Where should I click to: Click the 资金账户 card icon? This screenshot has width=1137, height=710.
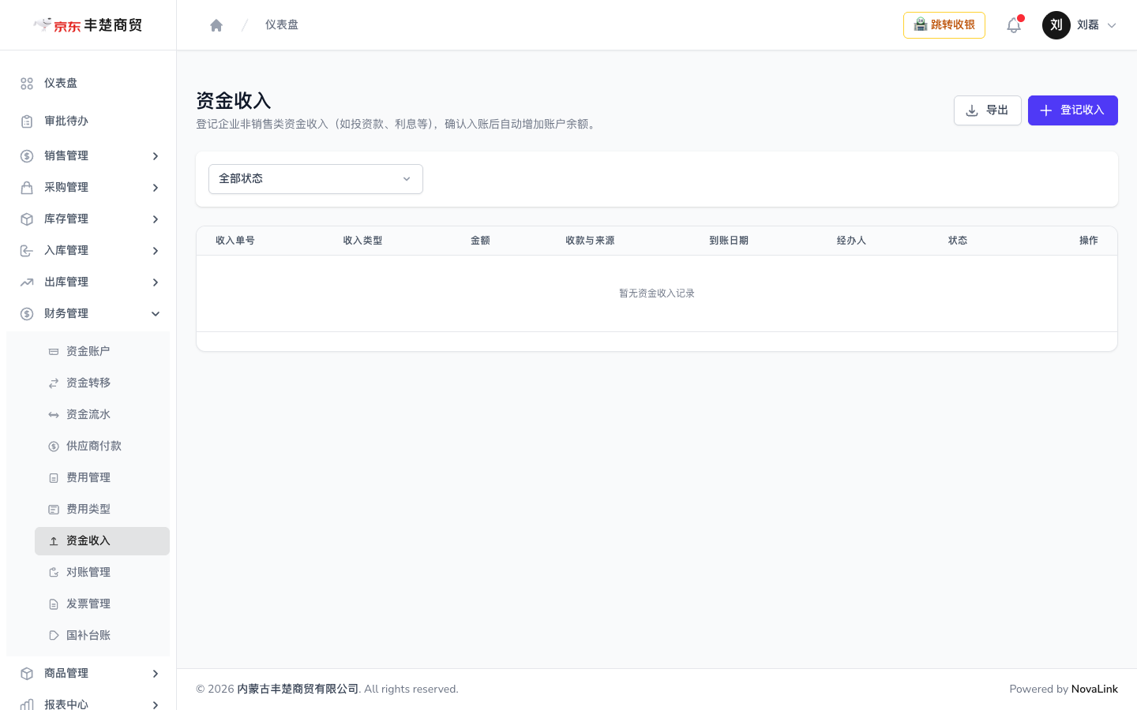pos(54,352)
